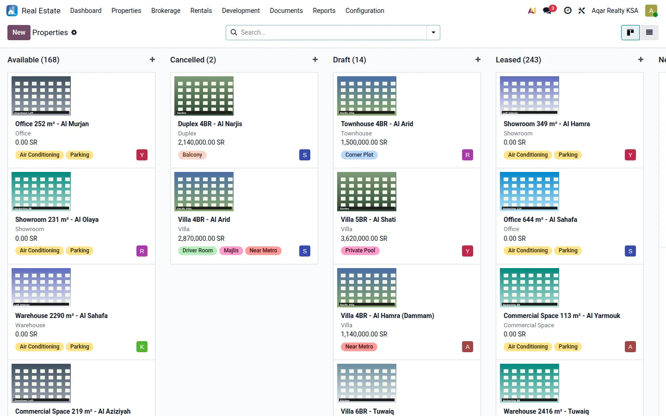The height and width of the screenshot is (416, 666).
Task: Click the Private Pool tag
Action: coord(360,251)
